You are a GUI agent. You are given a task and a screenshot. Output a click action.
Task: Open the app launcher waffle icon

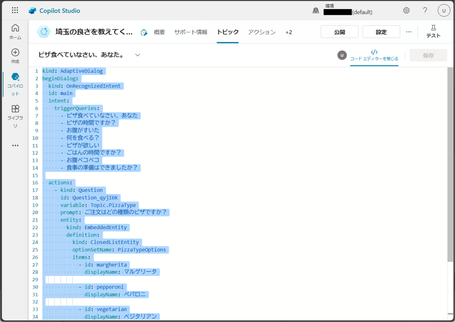click(15, 11)
